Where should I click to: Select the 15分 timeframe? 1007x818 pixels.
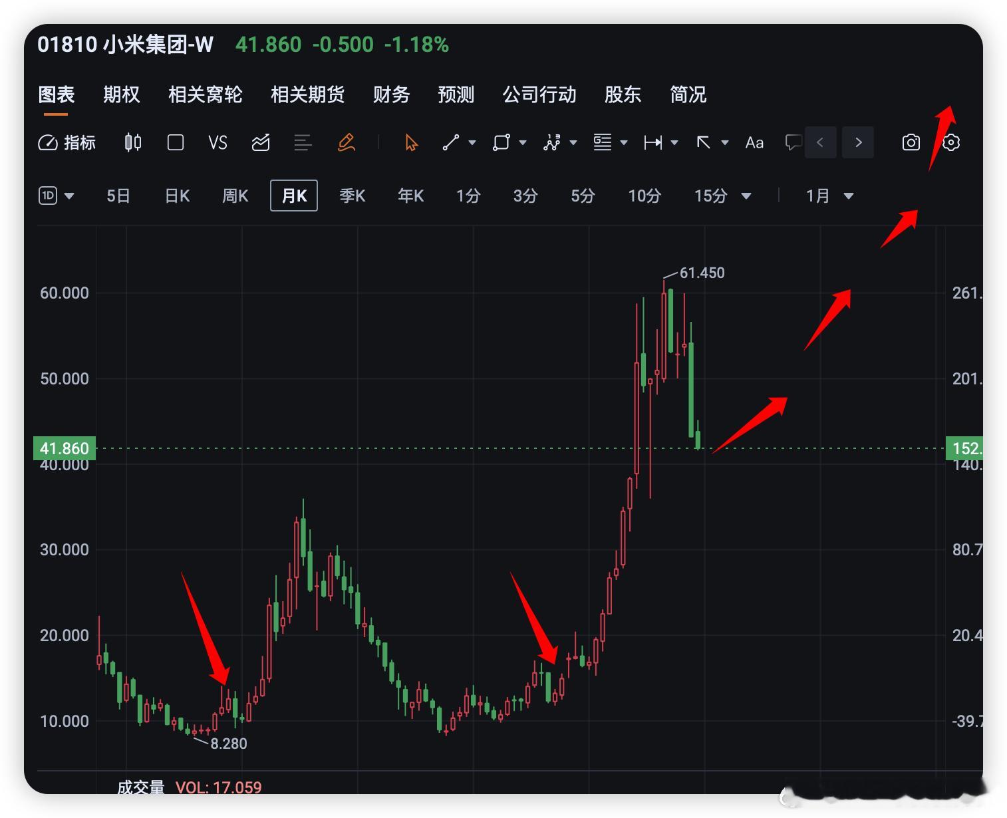pos(711,196)
